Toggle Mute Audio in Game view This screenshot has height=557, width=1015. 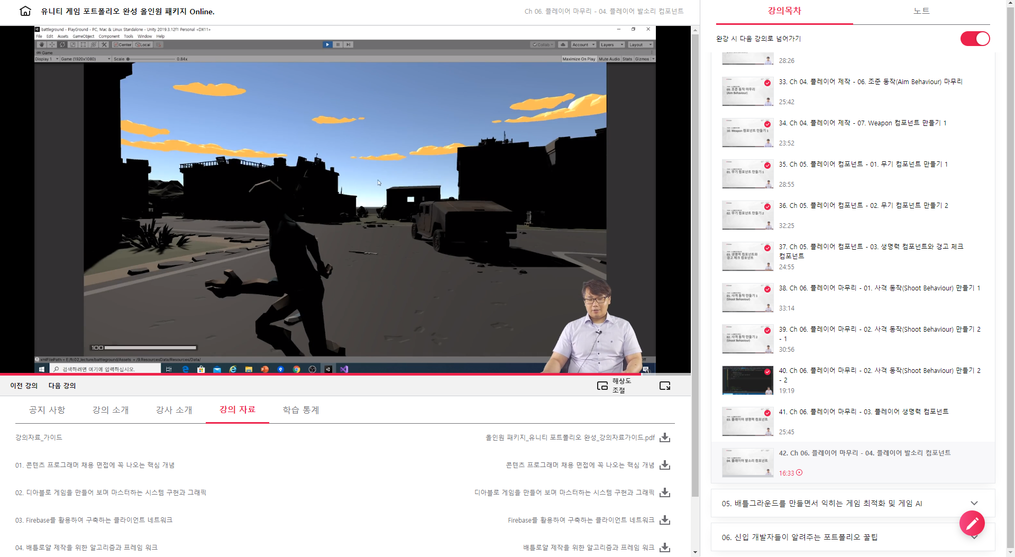[609, 59]
